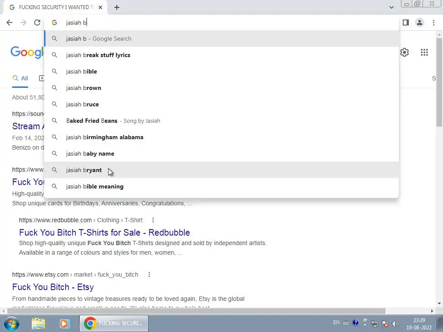This screenshot has width=443, height=332.
Task: Open Google quick settings gear
Action: pos(404,52)
